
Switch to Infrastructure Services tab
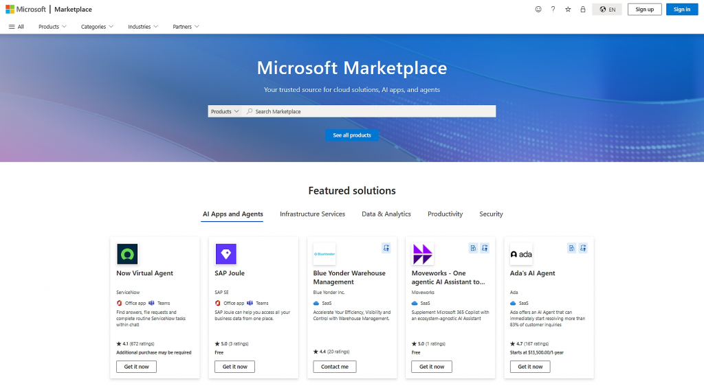pyautogui.click(x=313, y=214)
